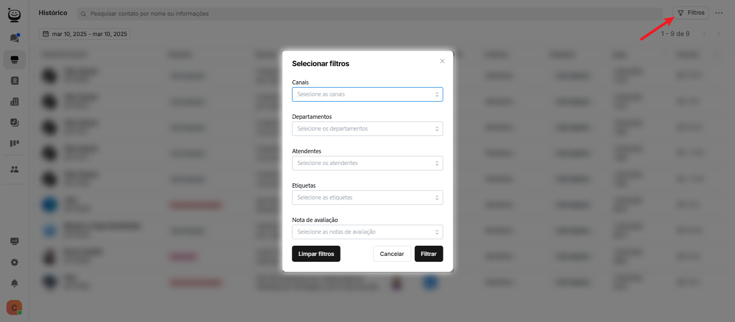Open the tasks checklist sidebar icon
This screenshot has width=735, height=322.
15,123
